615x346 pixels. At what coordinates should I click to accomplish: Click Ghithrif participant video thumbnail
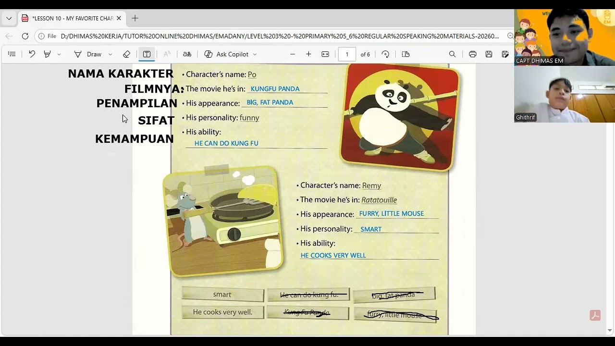click(x=565, y=94)
